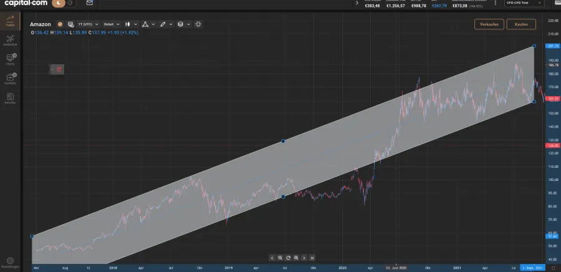The image size is (561, 272).
Task: Click the +1.93 (+1.42%) change value
Action: pyautogui.click(x=122, y=32)
